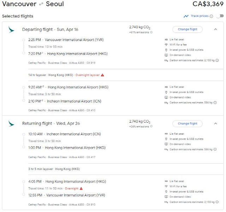Open the Track prices info icon
Screen dimensions: 226x212
click(x=211, y=16)
